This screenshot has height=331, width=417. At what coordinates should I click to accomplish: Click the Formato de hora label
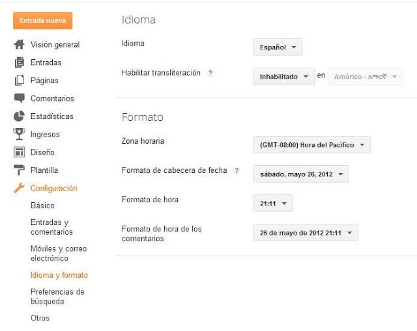[x=150, y=200]
